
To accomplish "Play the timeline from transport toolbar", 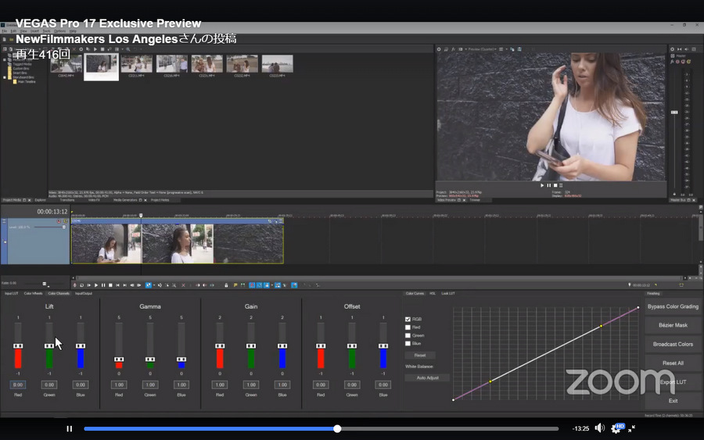I will coord(95,284).
